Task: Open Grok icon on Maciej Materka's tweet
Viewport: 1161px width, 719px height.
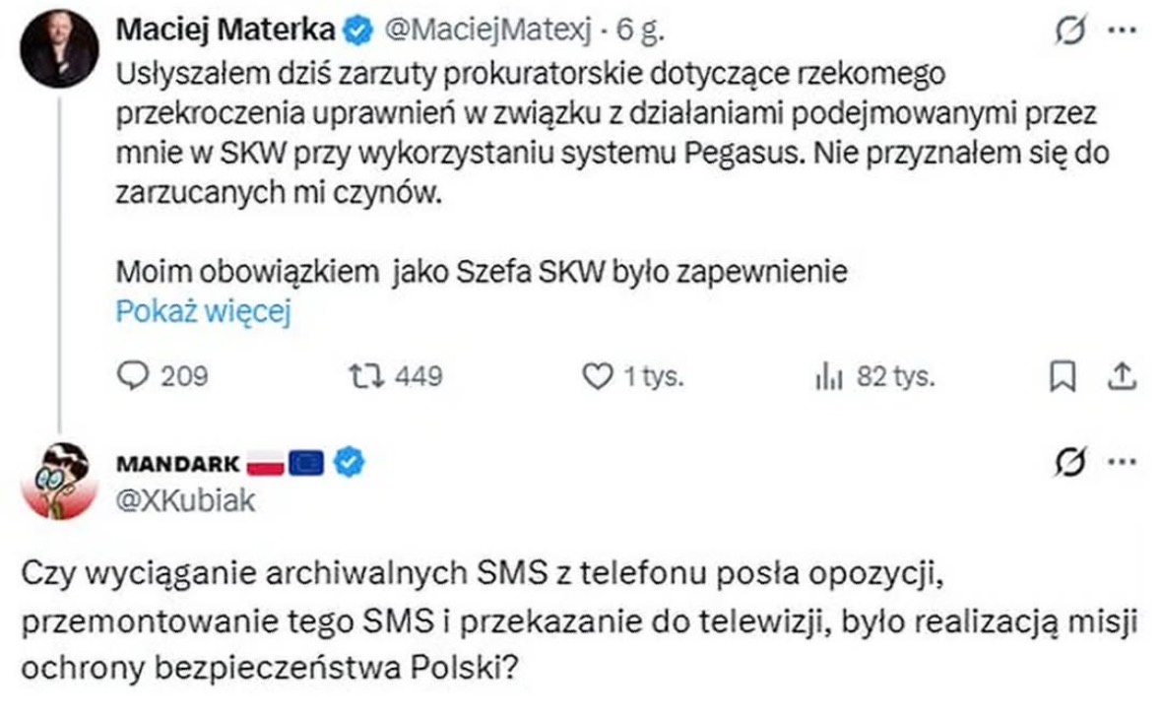Action: tap(1066, 32)
